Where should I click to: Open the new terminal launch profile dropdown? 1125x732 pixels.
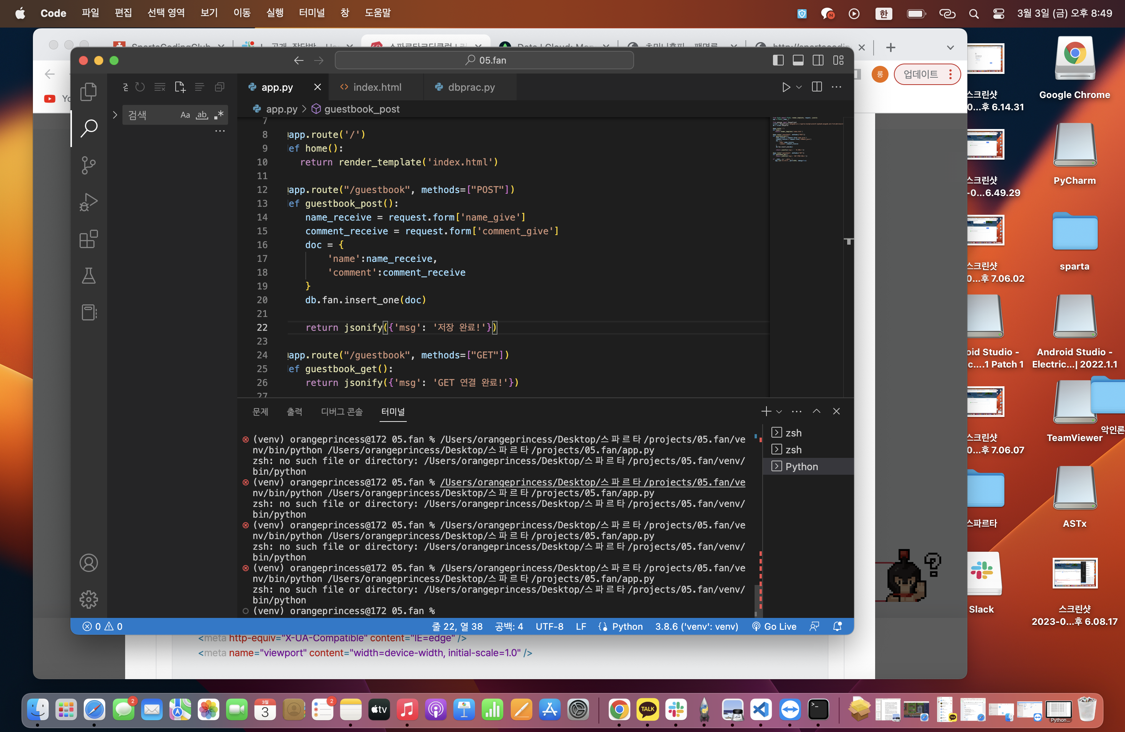(x=779, y=412)
